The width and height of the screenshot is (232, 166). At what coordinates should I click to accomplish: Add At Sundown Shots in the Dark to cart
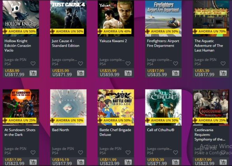(x=33, y=162)
